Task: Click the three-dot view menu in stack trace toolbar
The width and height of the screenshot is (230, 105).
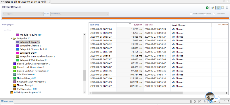Action: (219, 101)
